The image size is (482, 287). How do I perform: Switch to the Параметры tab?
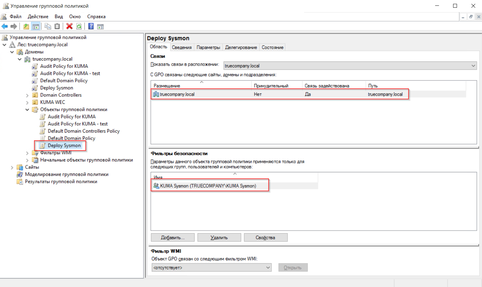pos(208,47)
